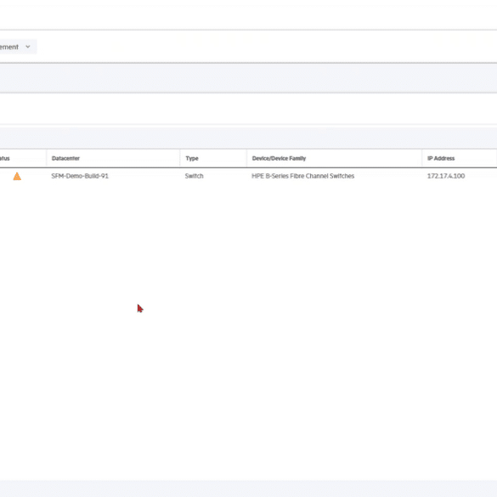This screenshot has width=497, height=497.
Task: Click the gray band above the table header
Action: point(248,138)
